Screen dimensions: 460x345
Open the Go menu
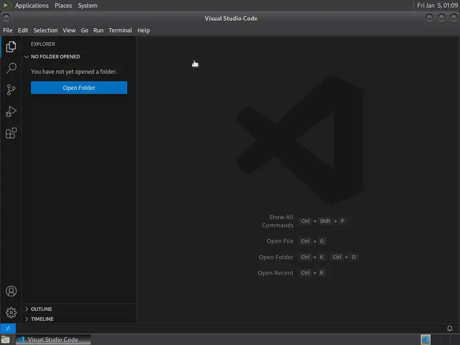pos(84,30)
